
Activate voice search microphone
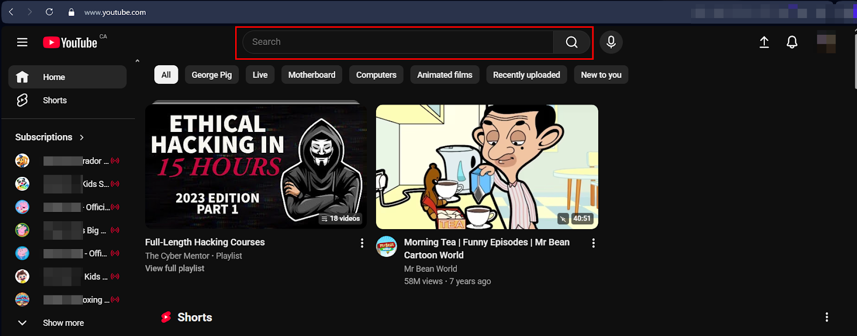(611, 42)
